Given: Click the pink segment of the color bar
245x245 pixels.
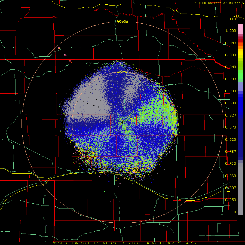Looking at the screenshot, I should pyautogui.click(x=240, y=29).
